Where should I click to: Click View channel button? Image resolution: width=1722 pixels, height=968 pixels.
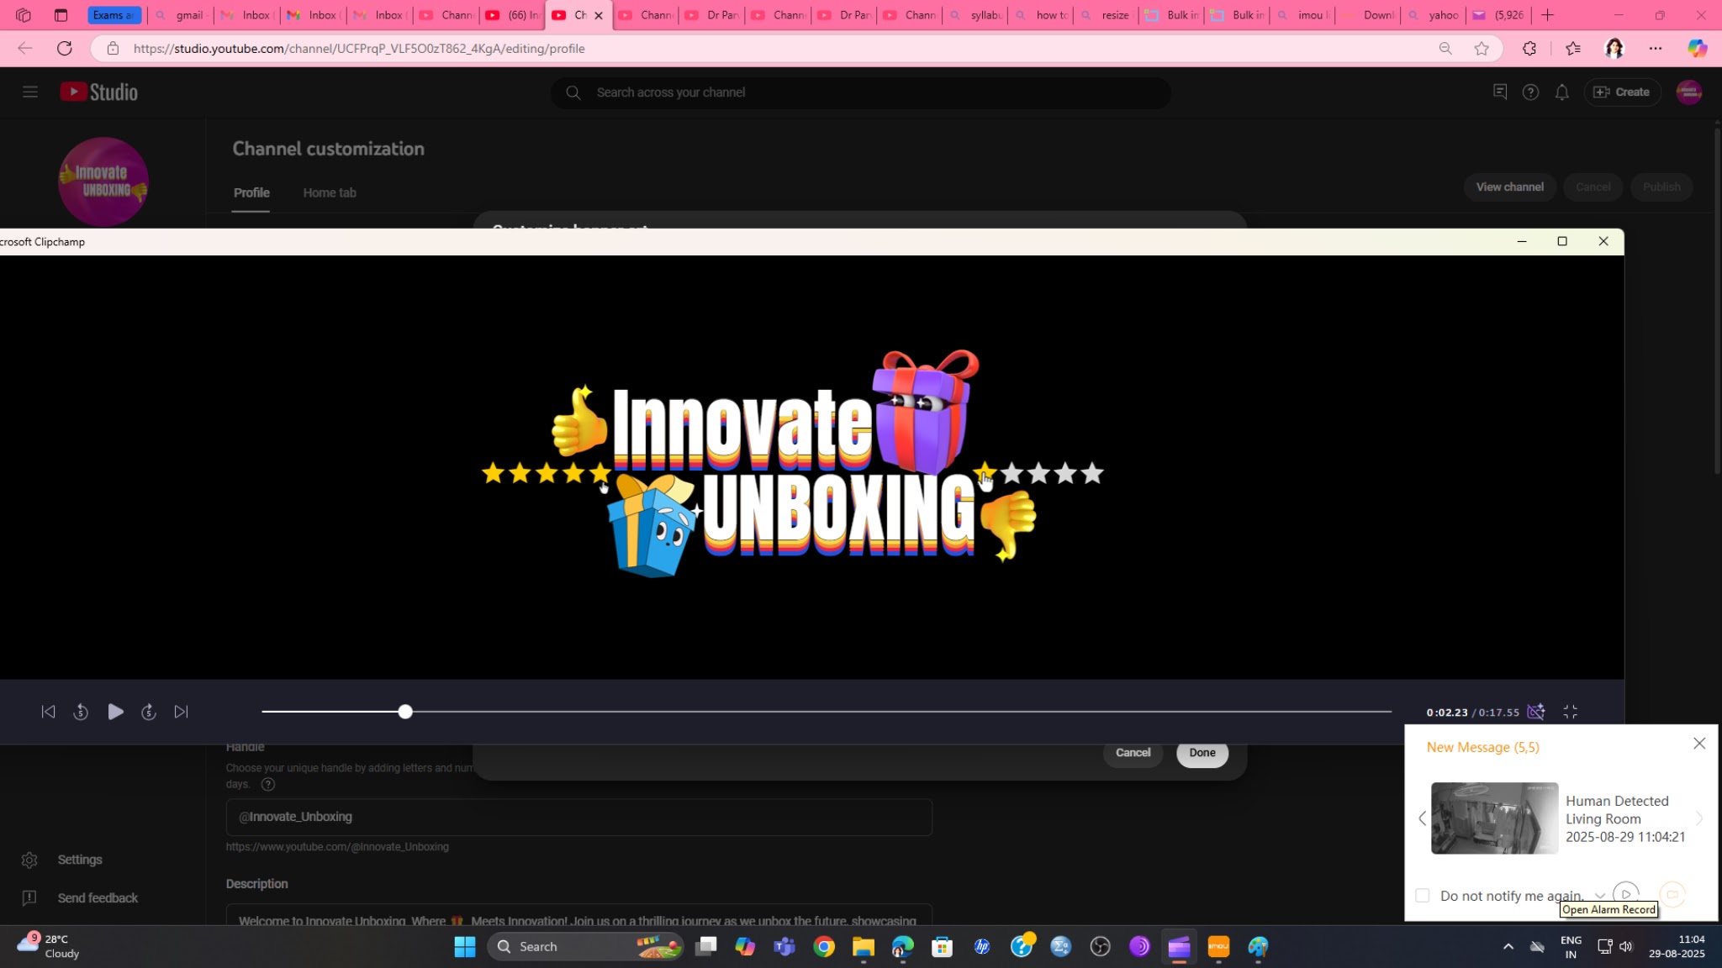click(x=1509, y=187)
